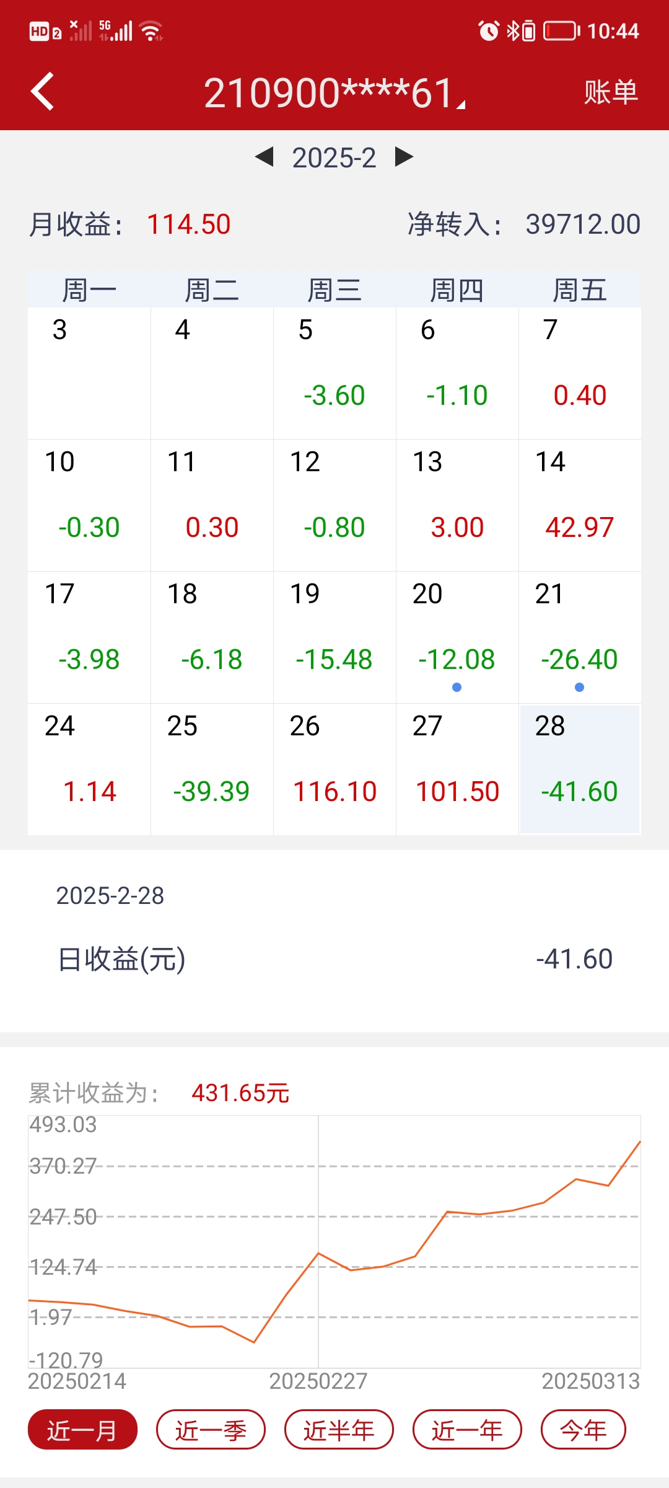Select day 26 showing 116.10

pos(334,769)
